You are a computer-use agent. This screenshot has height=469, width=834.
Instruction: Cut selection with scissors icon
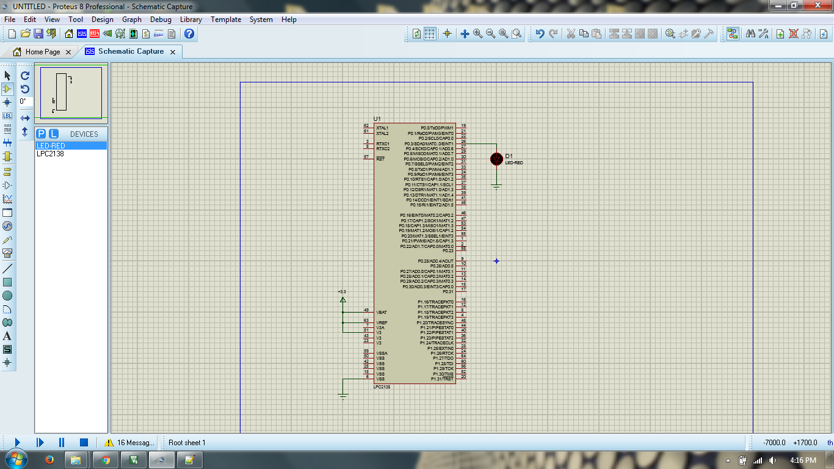pos(571,34)
